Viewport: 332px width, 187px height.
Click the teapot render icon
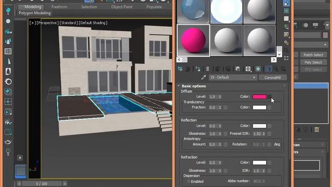[x=8, y=142]
